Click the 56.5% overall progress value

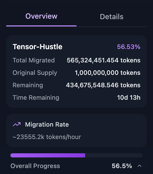122,166
